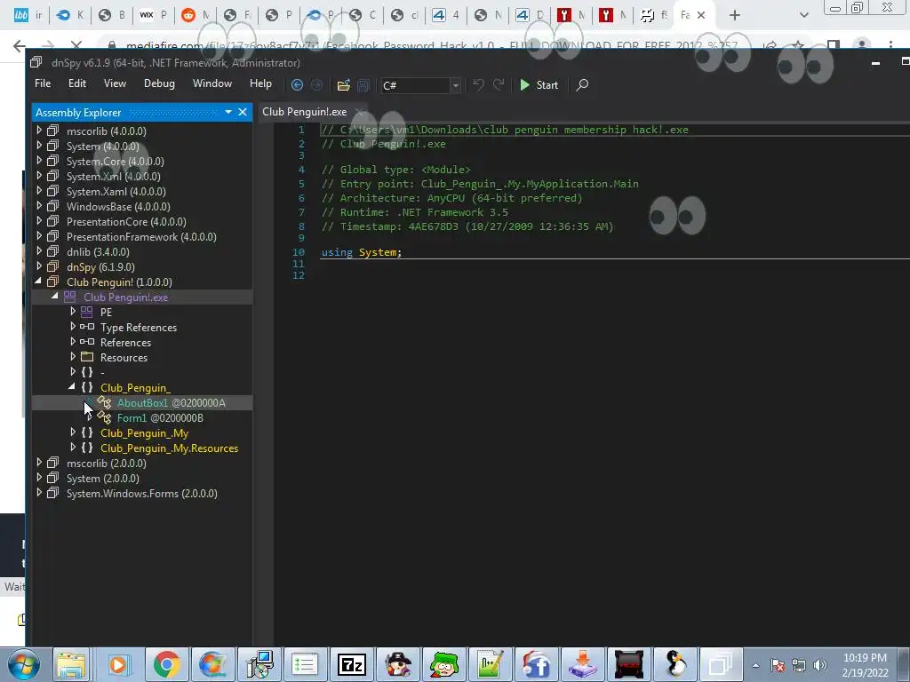The image size is (910, 682).
Task: Click the PE node icon
Action: [87, 312]
